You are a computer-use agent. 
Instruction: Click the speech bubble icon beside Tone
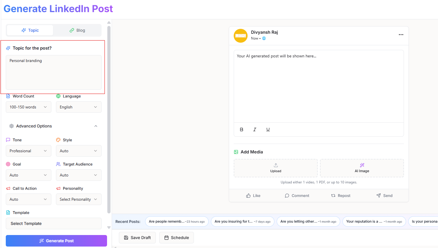click(x=8, y=140)
